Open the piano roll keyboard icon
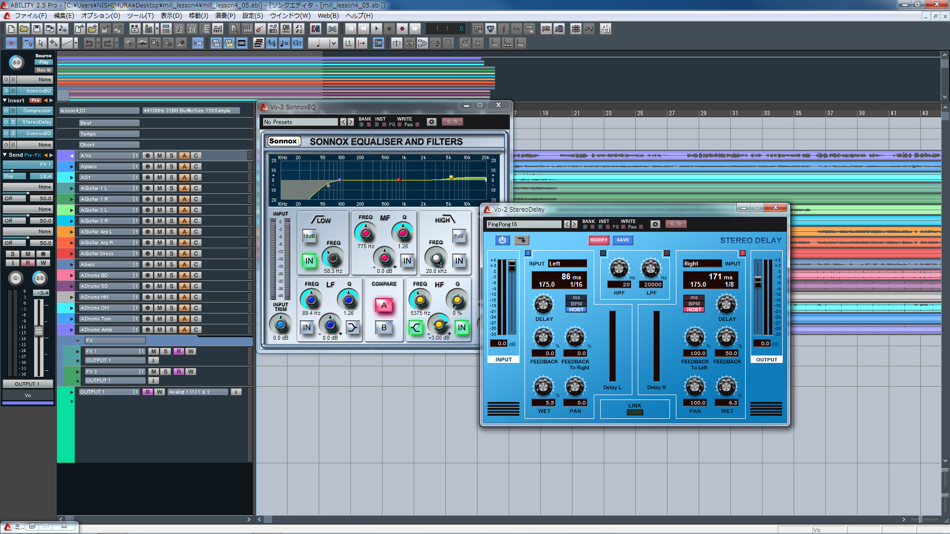 247,29
